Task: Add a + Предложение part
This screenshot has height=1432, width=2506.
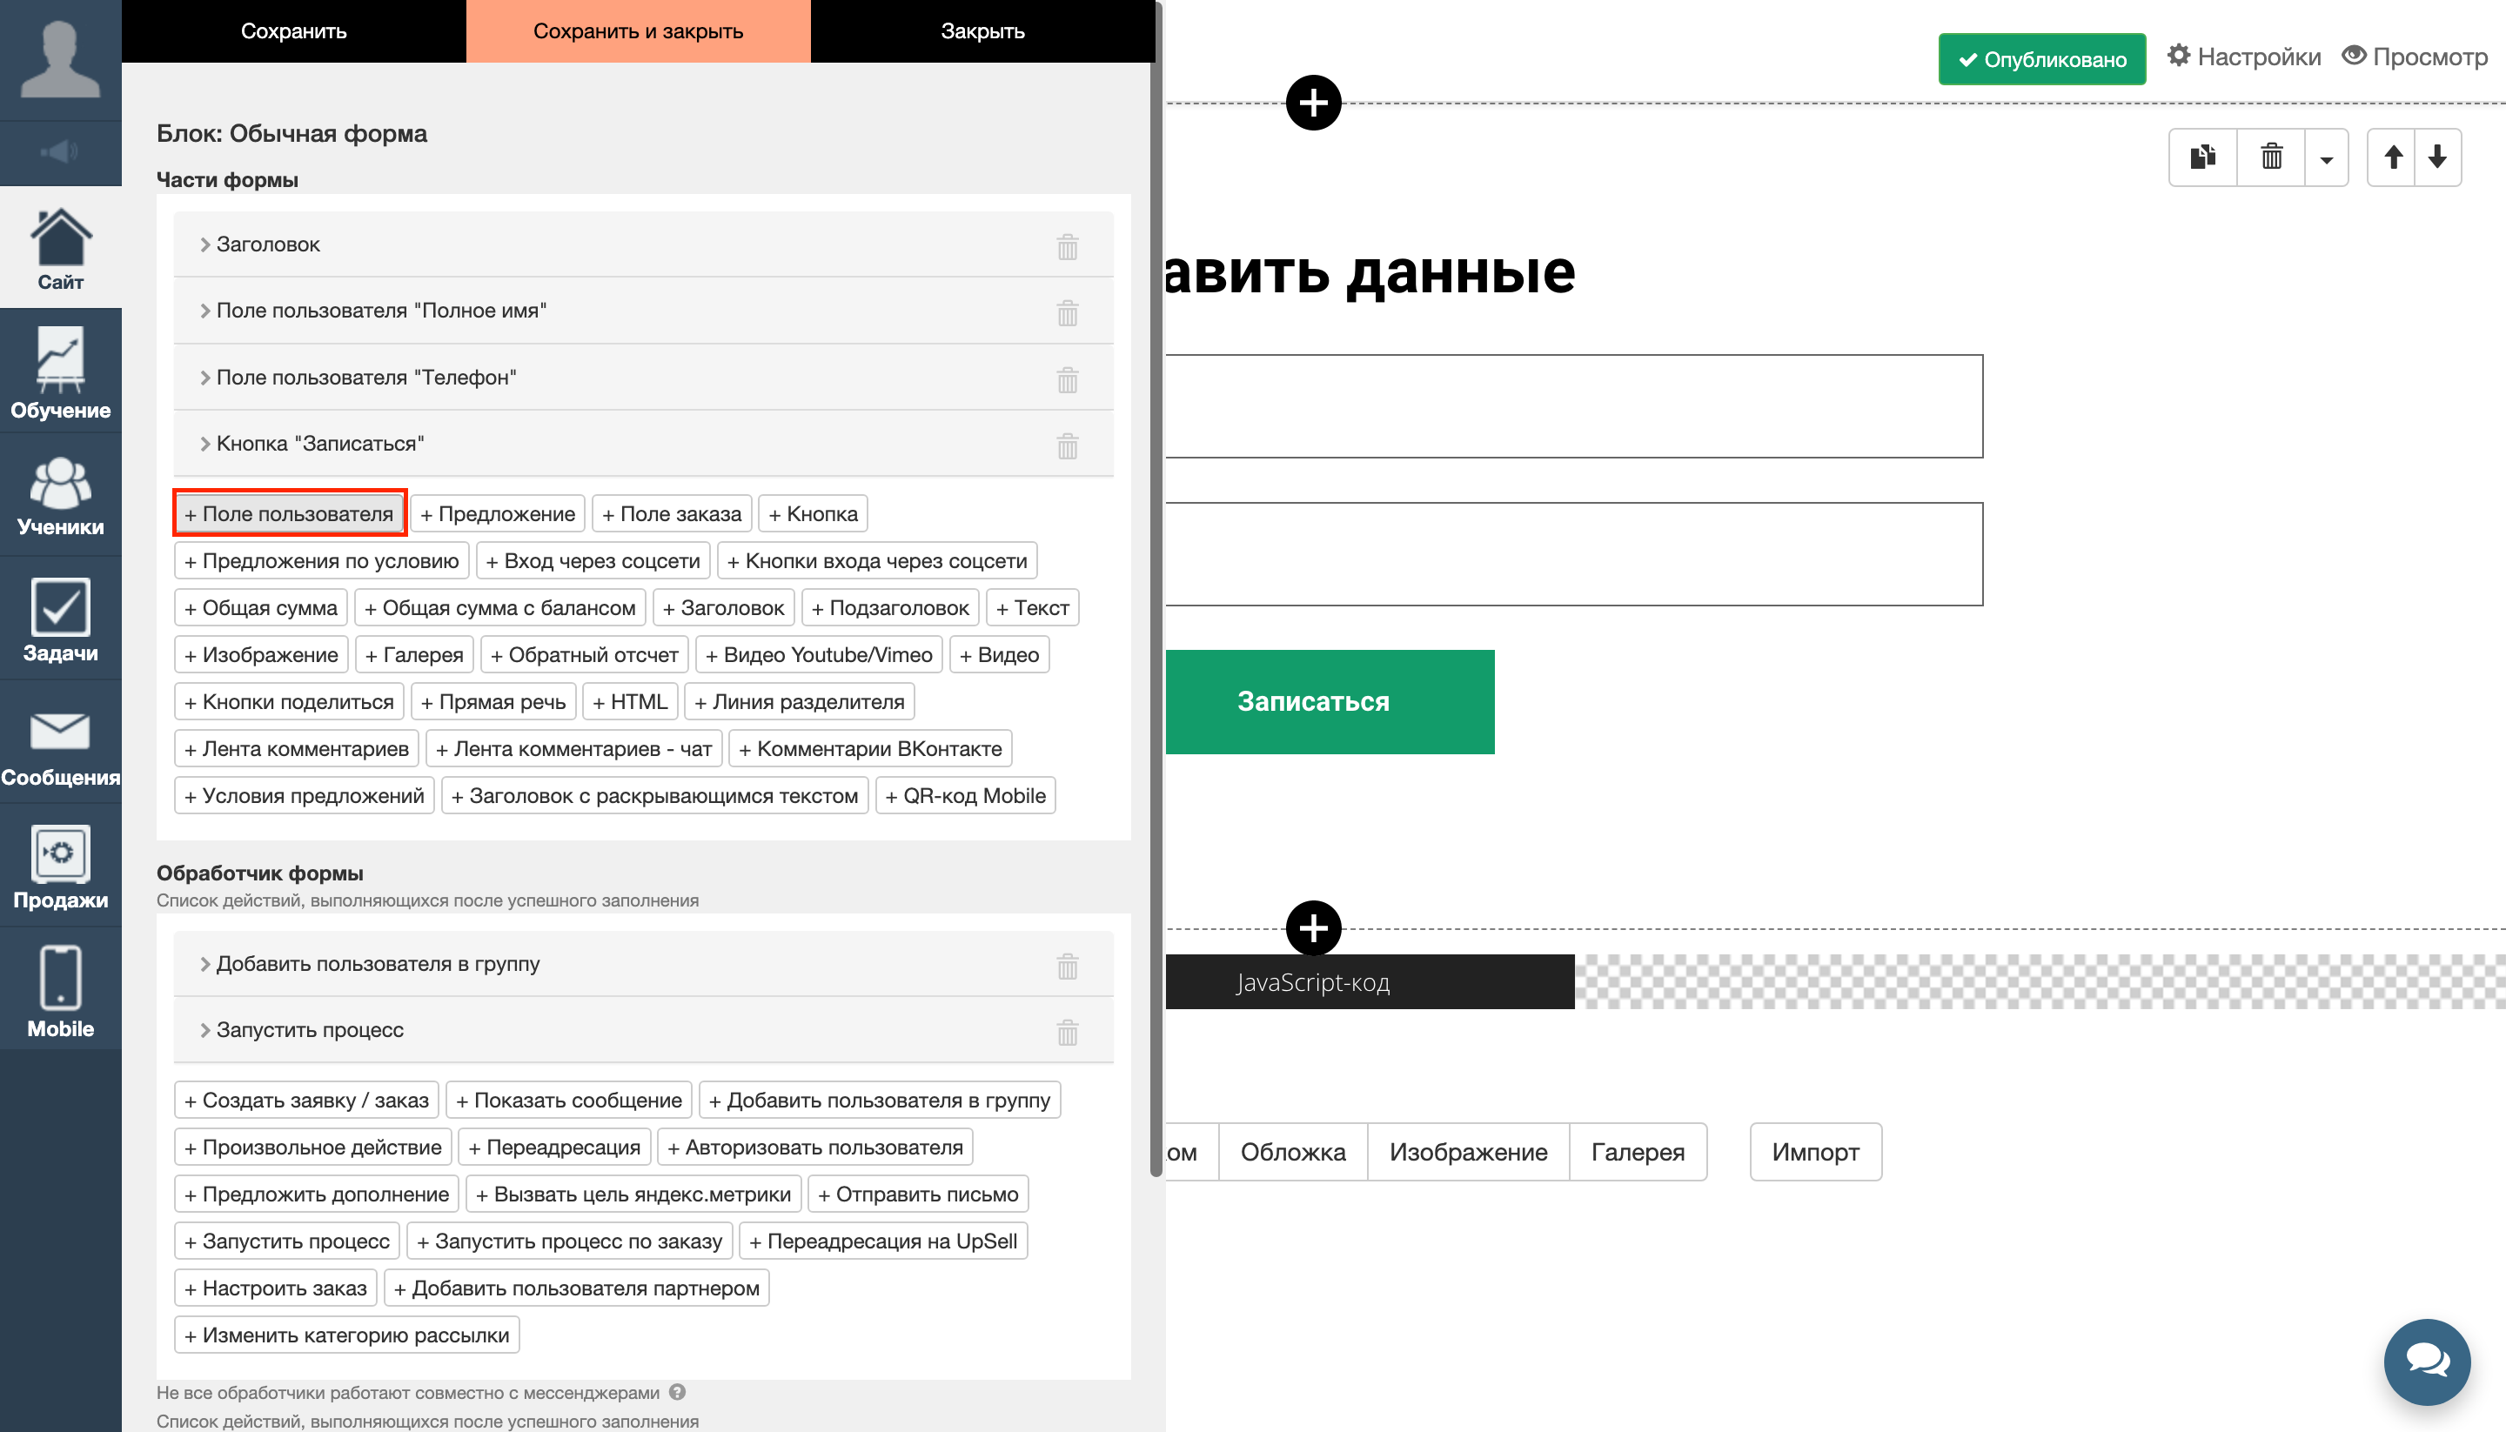Action: click(x=498, y=513)
